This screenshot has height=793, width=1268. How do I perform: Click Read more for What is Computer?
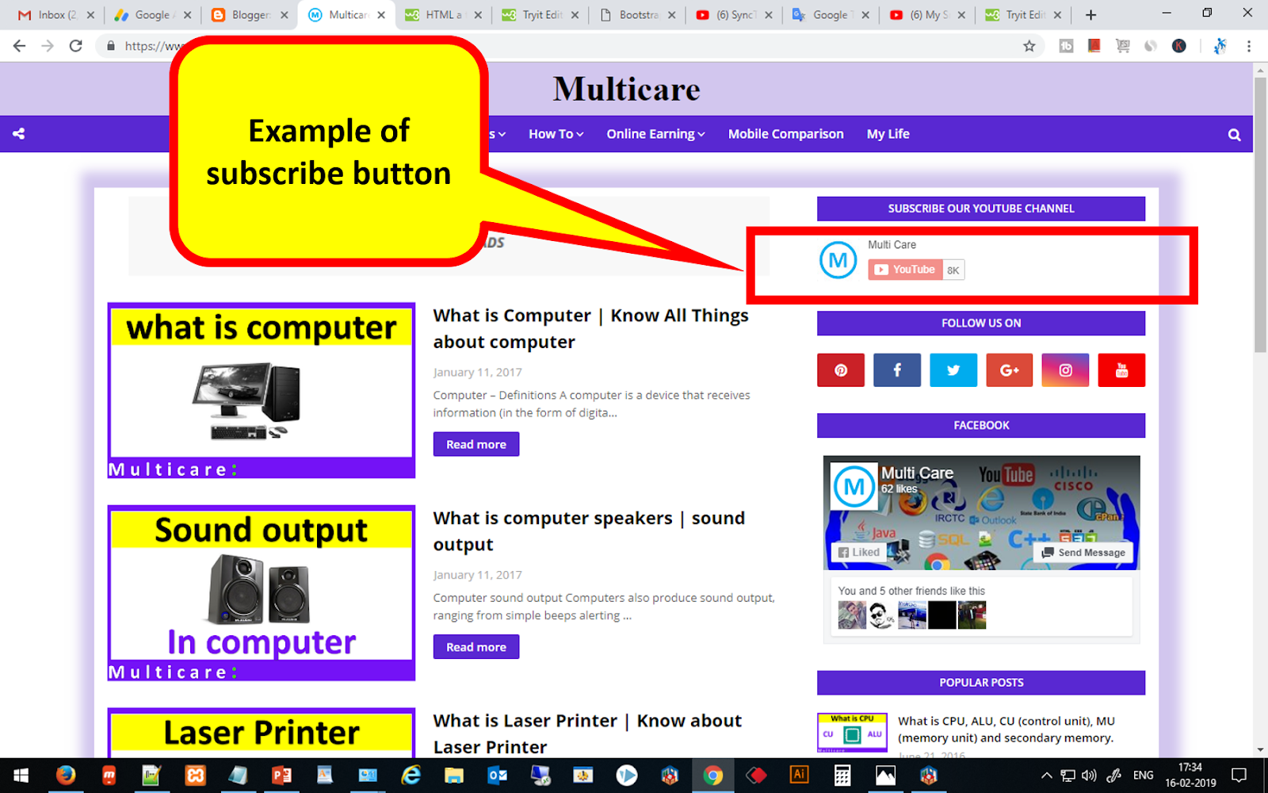(x=476, y=444)
